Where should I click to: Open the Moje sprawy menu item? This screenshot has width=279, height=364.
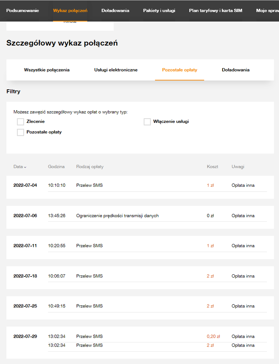[268, 11]
